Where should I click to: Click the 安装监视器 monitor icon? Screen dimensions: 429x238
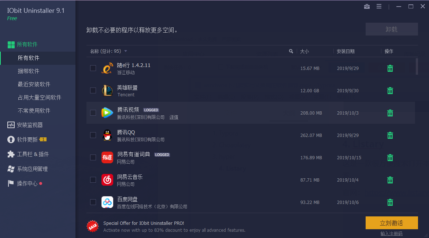(11, 125)
